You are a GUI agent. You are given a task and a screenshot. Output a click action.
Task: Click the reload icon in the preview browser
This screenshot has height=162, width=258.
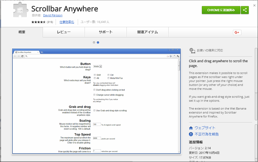click(22, 56)
